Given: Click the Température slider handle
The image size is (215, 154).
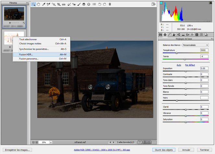Looking at the screenshot, I should pos(177,53).
